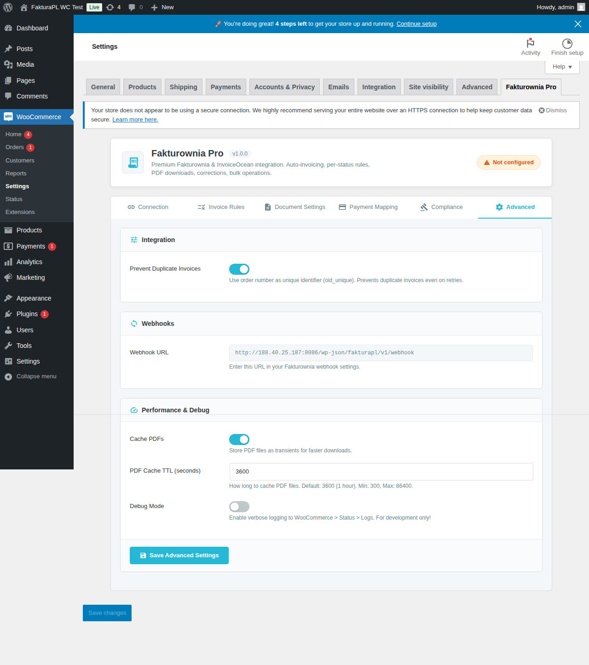The height and width of the screenshot is (665, 589).
Task: Switch to the Invoice Rules tab
Action: click(x=221, y=207)
